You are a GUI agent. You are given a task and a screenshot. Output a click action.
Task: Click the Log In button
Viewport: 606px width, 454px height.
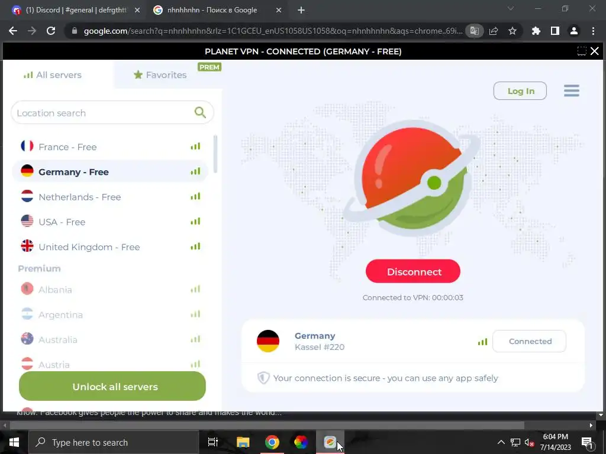pyautogui.click(x=520, y=91)
